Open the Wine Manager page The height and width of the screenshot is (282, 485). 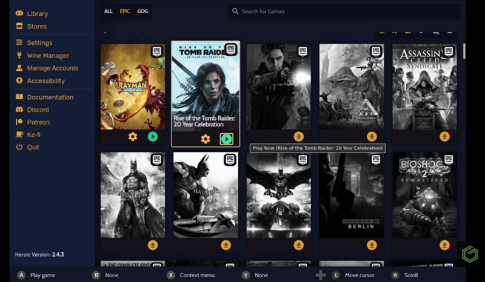(42, 56)
